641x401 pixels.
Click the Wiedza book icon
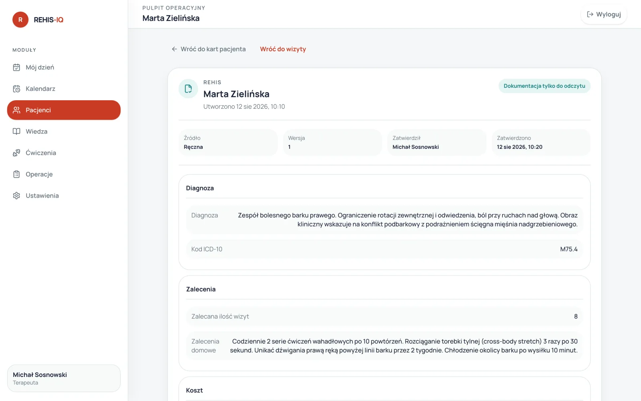16,132
